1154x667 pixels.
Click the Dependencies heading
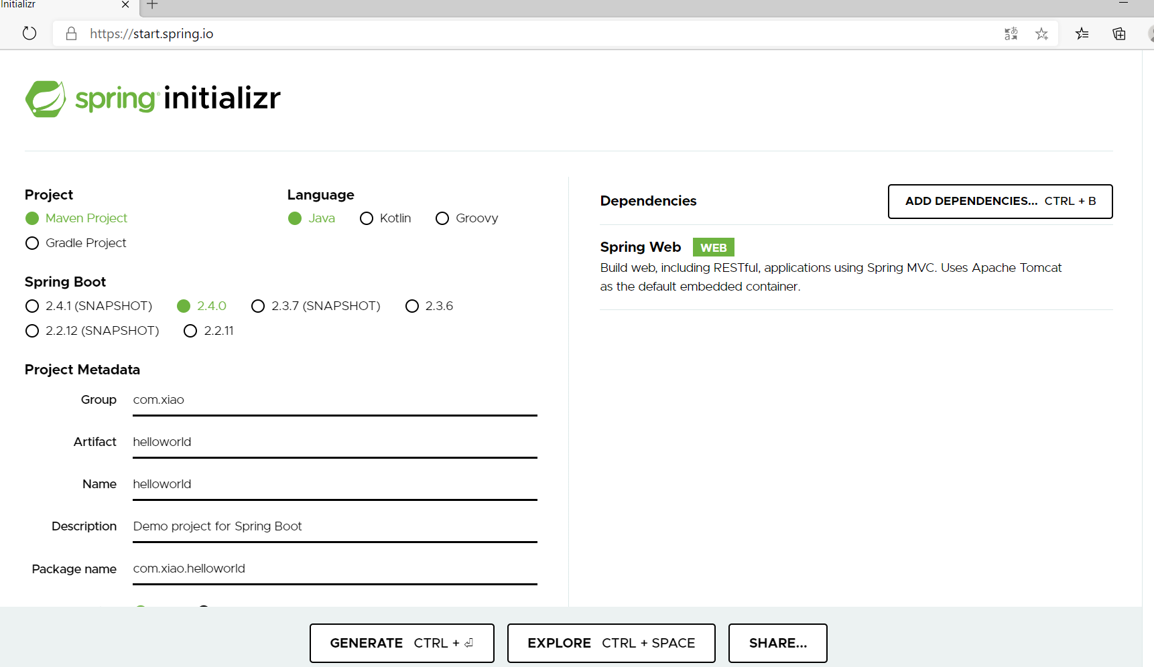tap(648, 201)
